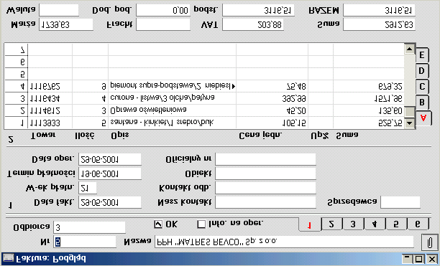Image resolution: width=440 pixels, height=266 pixels.
Task: Select the 'Oprawa oświetleniowa' description cell
Action: pyautogui.click(x=172, y=110)
